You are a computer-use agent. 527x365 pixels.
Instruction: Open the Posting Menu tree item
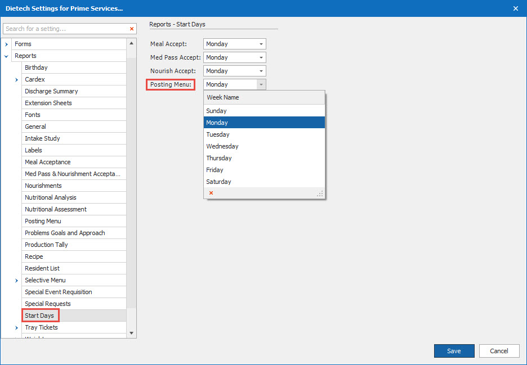coord(74,221)
